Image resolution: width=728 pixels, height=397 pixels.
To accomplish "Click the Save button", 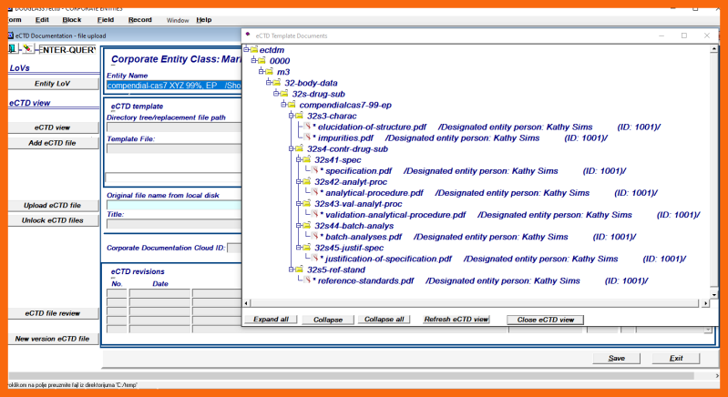I will (616, 358).
